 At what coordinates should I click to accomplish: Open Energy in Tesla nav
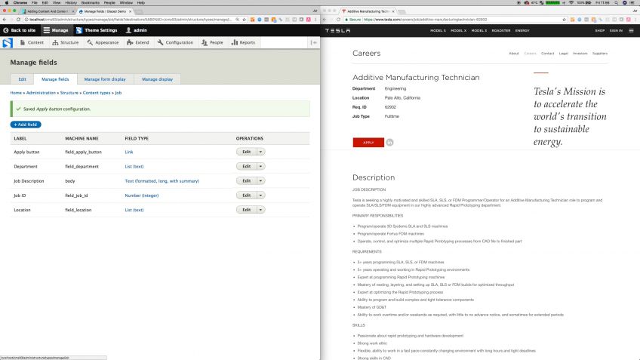click(522, 31)
